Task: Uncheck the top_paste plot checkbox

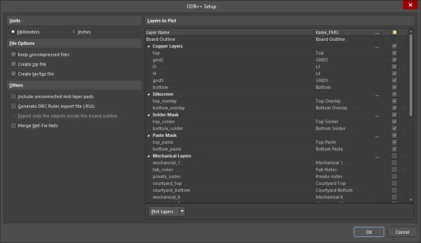Action: pos(394,142)
